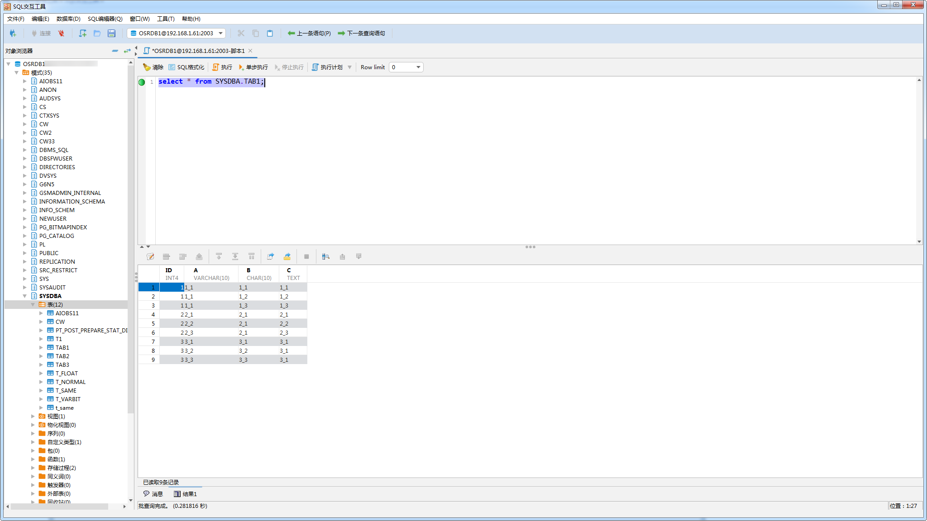Click the new connection plug icon
This screenshot has height=521, width=927.
(x=13, y=33)
